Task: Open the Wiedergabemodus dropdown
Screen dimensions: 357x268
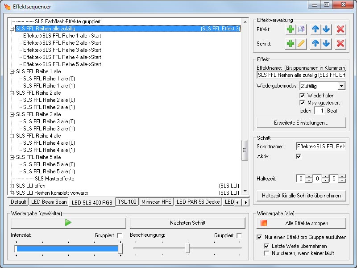Action: tap(341, 86)
